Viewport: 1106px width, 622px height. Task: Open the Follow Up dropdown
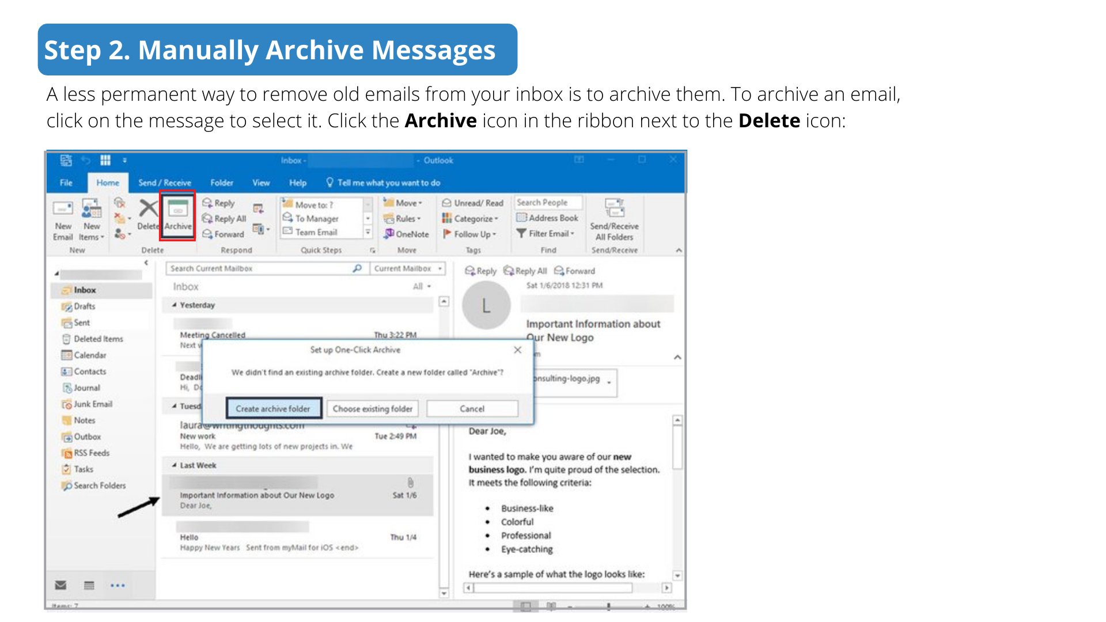[469, 234]
